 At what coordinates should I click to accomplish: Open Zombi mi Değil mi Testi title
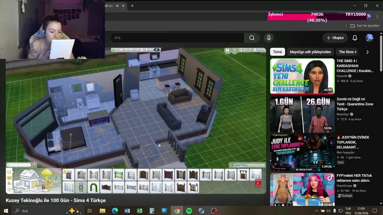point(355,104)
